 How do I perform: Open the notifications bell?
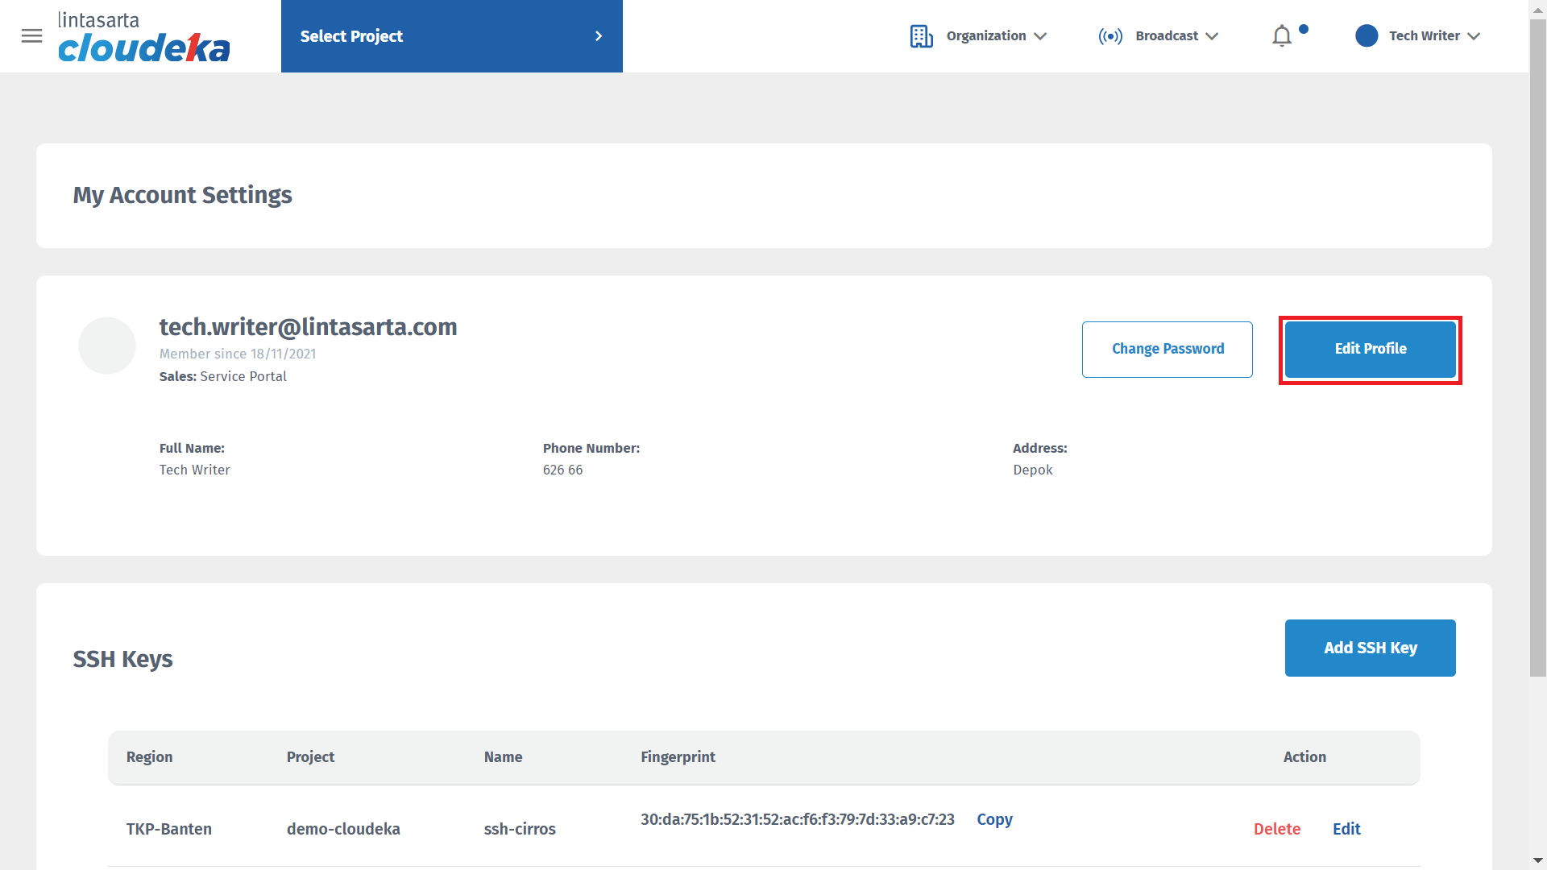tap(1282, 36)
